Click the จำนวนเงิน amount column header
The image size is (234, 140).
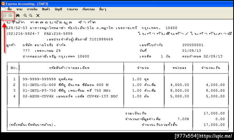click(x=211, y=68)
